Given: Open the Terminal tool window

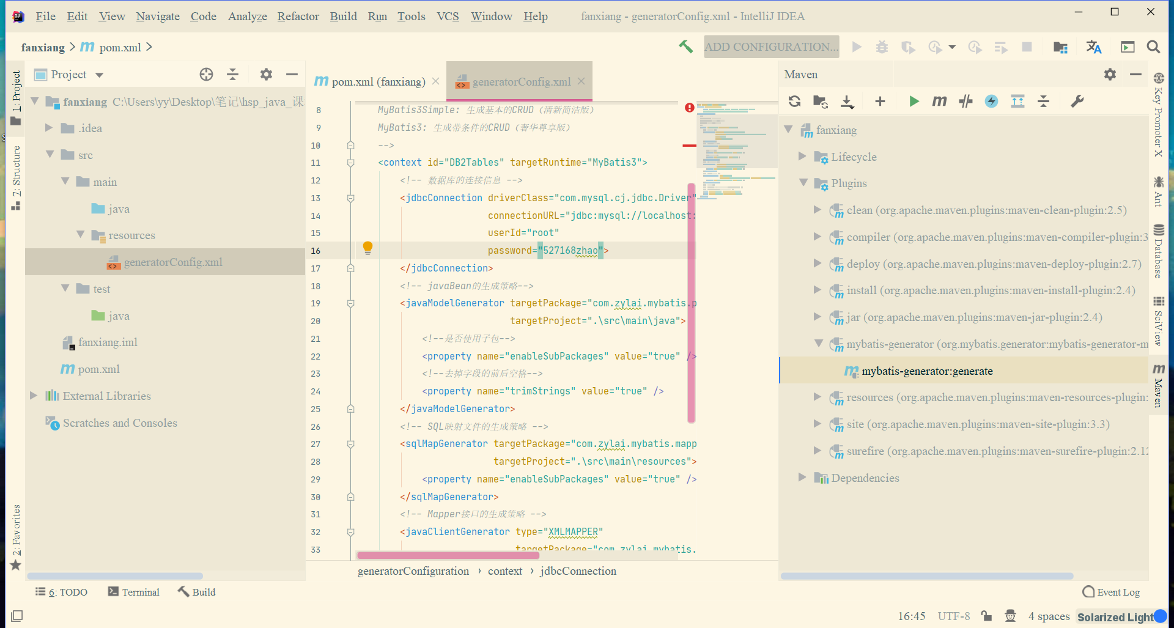Looking at the screenshot, I should tap(134, 592).
